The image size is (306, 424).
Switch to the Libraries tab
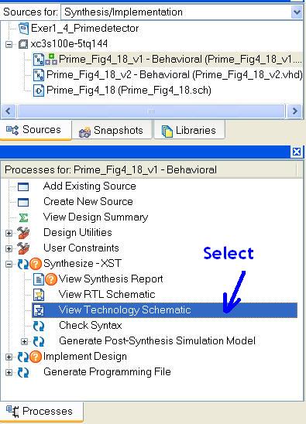coord(189,131)
